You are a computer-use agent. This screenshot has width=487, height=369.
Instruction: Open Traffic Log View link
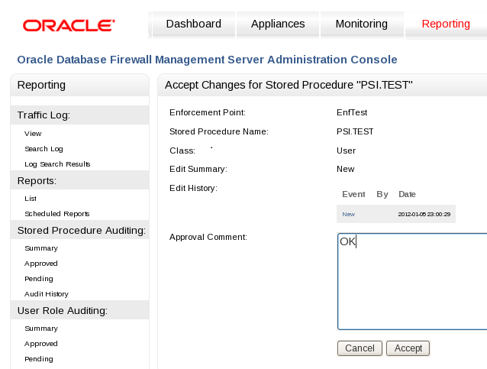click(33, 134)
